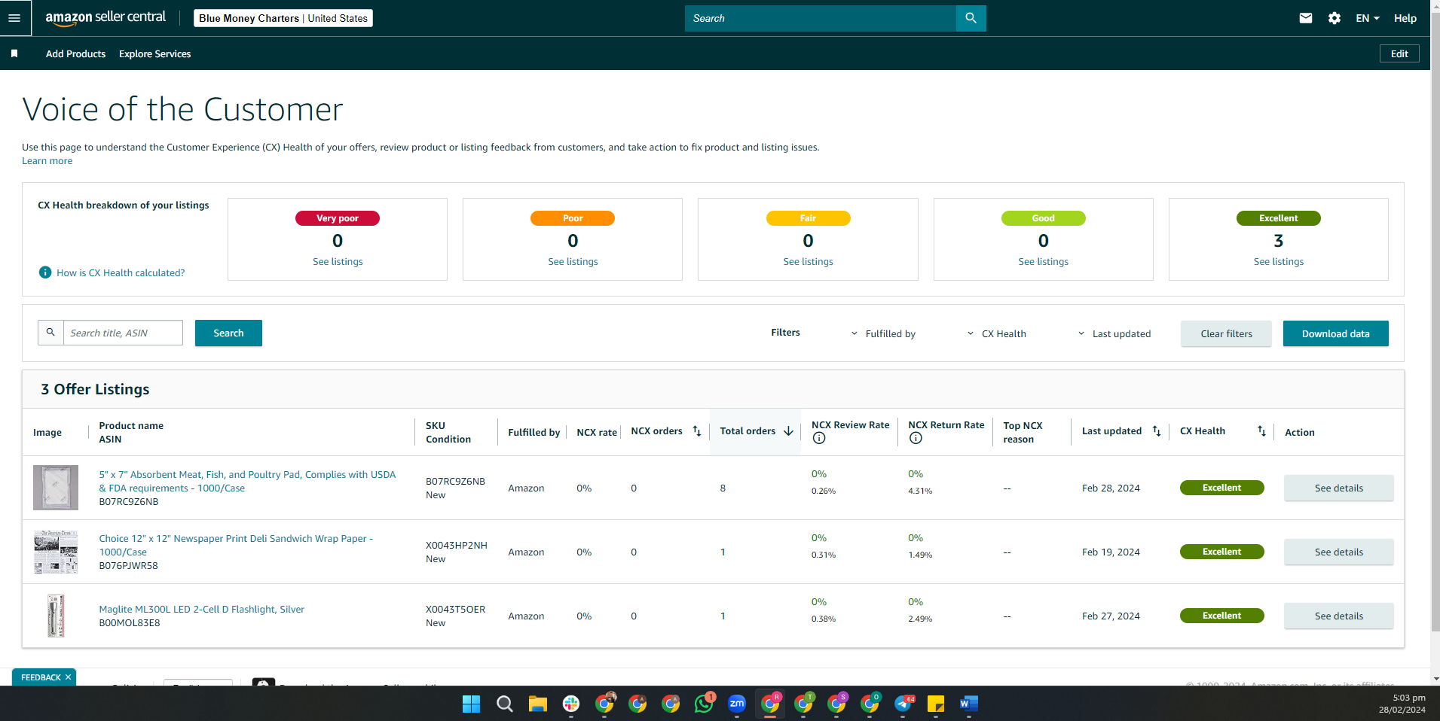Open WhatsApp from the taskbar
Viewport: 1440px width, 721px height.
click(704, 704)
